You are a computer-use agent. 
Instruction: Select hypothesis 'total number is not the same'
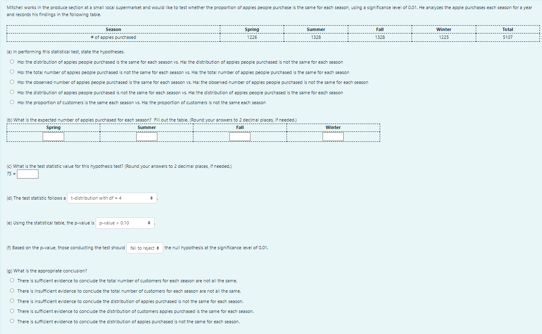pyautogui.click(x=12, y=72)
